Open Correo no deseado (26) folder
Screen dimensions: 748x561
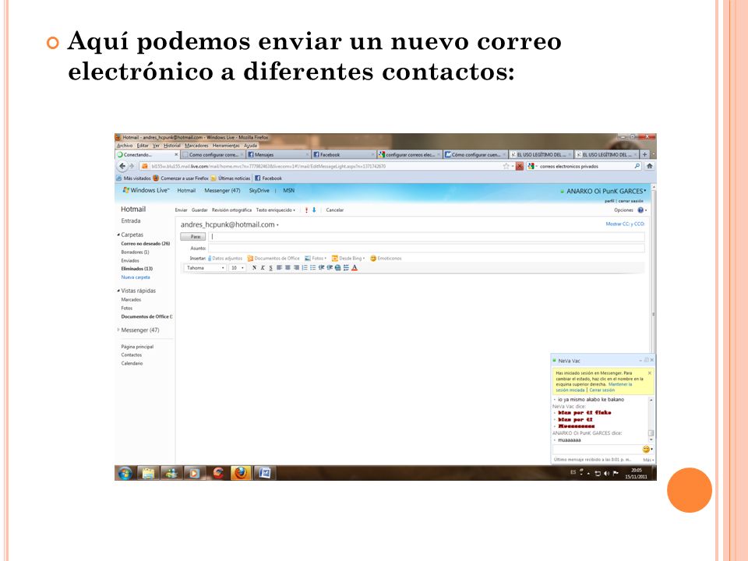146,244
